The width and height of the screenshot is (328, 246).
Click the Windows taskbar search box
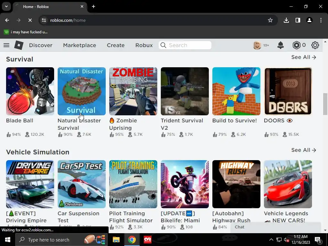[x=61, y=240]
